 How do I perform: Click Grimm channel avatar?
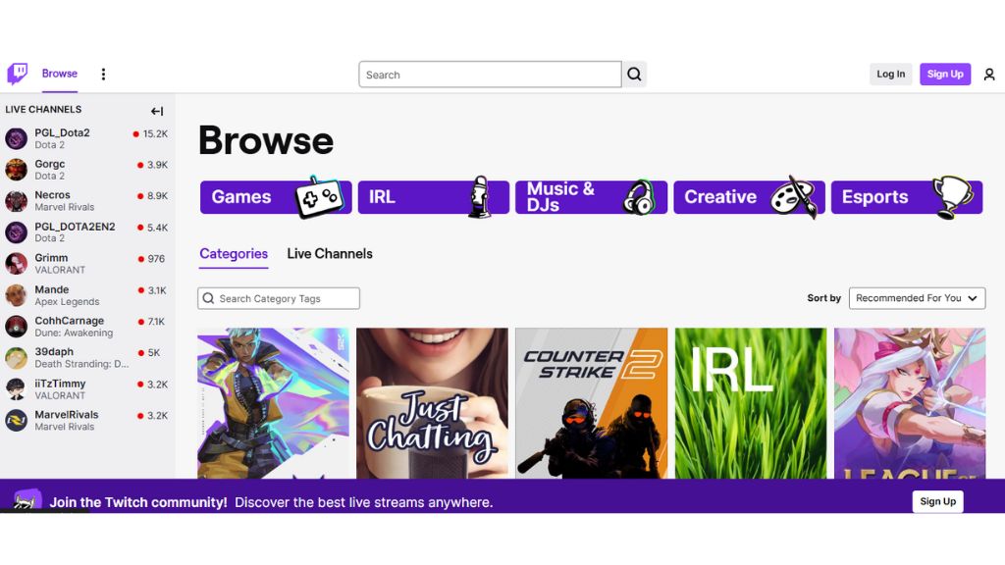[x=16, y=263]
